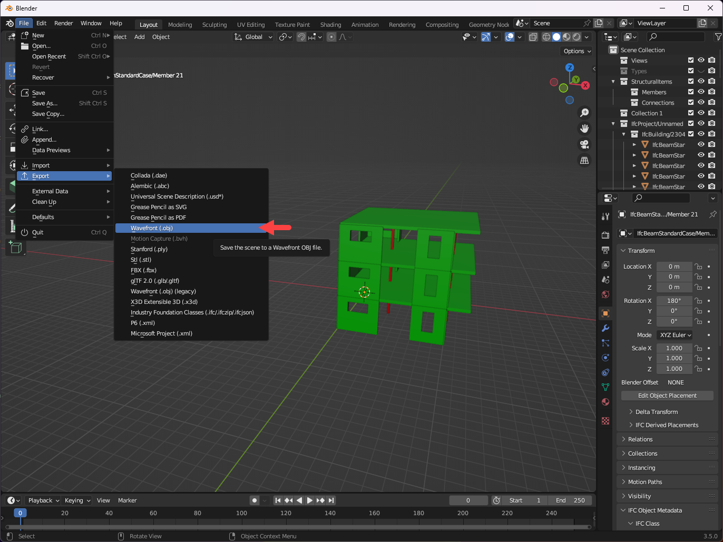The image size is (723, 542).
Task: Open the Object Data green triangle tab
Action: (x=605, y=387)
